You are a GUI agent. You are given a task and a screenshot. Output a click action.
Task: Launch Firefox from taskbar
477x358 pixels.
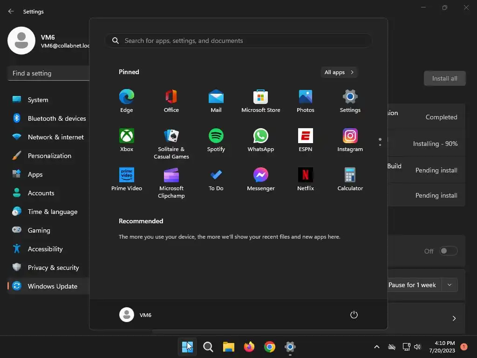tap(249, 346)
